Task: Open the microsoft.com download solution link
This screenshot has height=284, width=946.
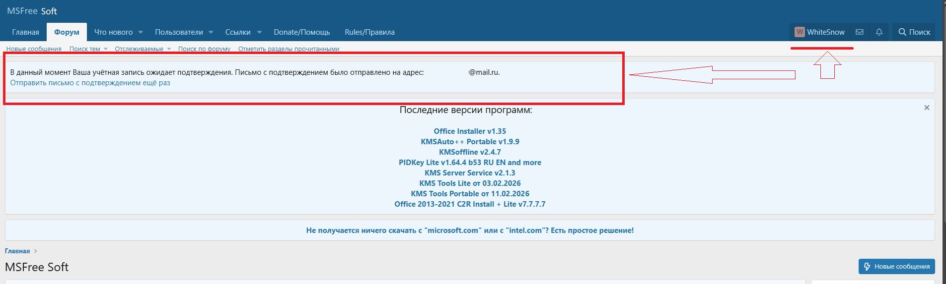Action: (x=470, y=230)
